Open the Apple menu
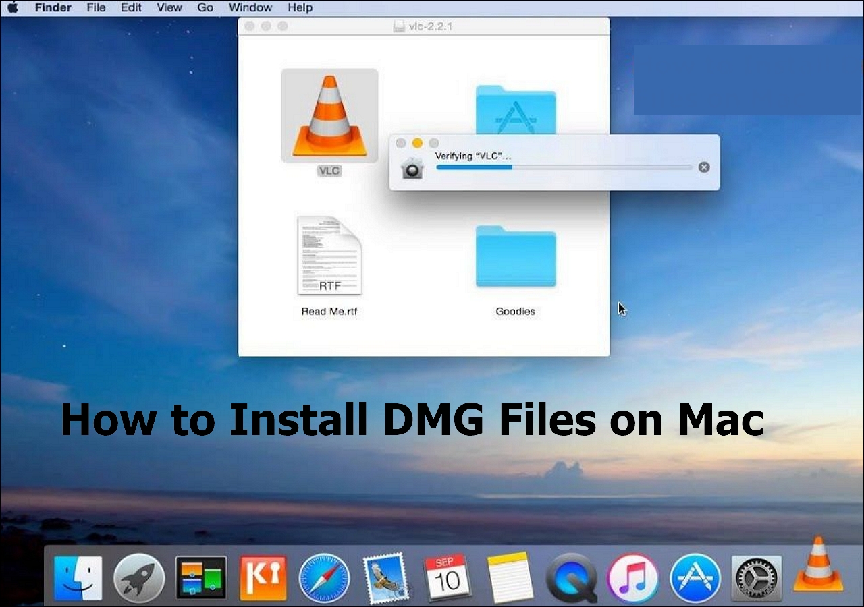 click(x=13, y=7)
